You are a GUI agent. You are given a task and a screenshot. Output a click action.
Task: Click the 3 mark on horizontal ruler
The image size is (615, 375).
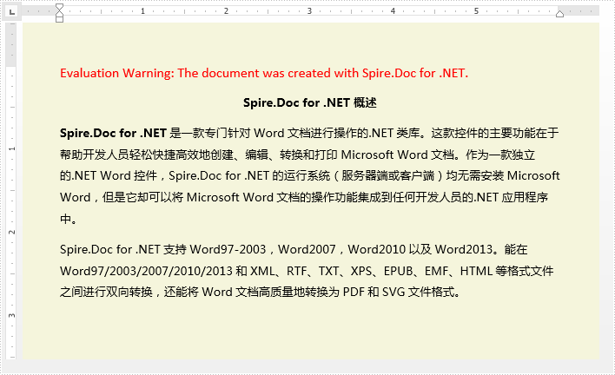[x=309, y=11]
